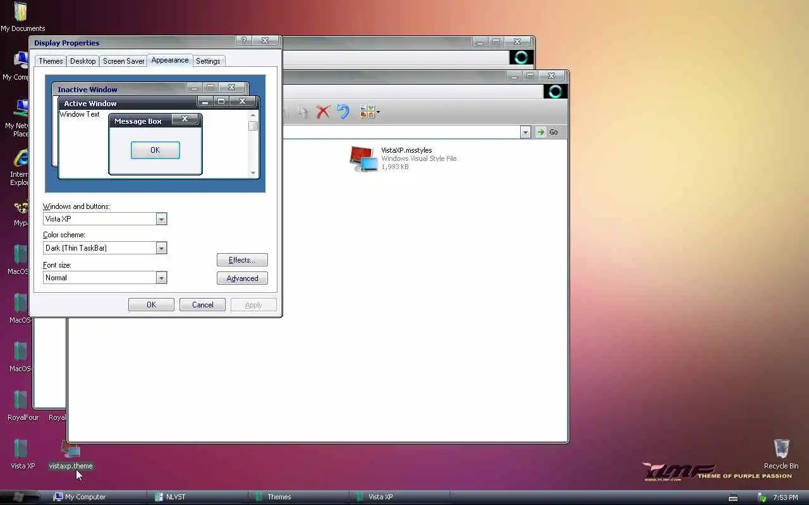Select the Appearance tab
The image size is (809, 505).
170,60
